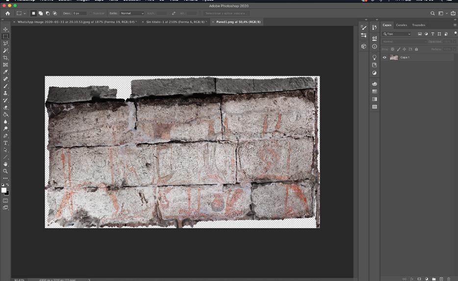This screenshot has width=458, height=281.
Task: Open the Estilo Normal dropdown
Action: click(x=132, y=13)
